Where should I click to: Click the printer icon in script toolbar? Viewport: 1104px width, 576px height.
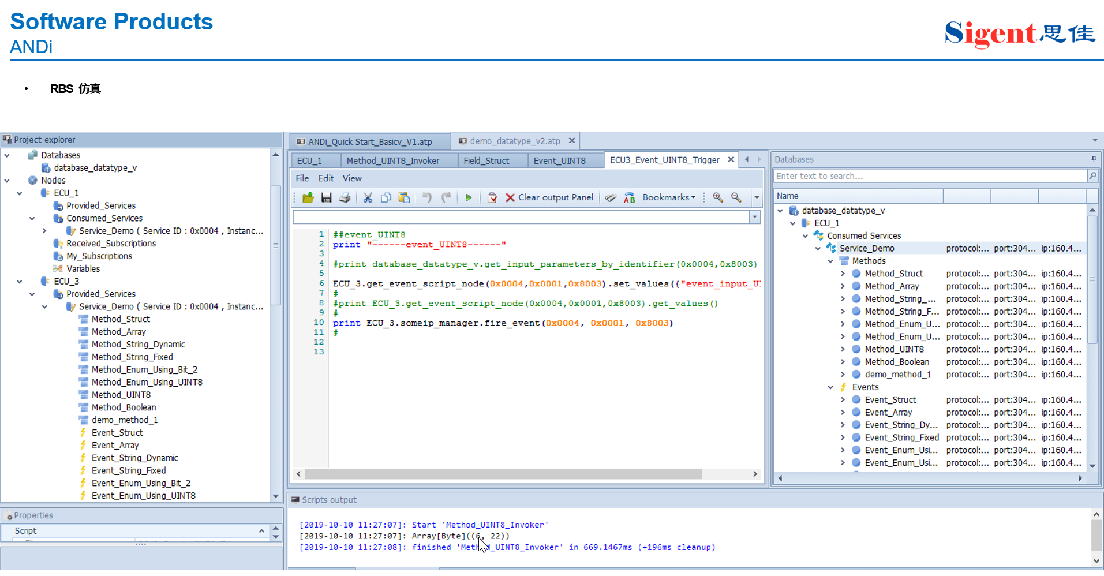point(345,197)
